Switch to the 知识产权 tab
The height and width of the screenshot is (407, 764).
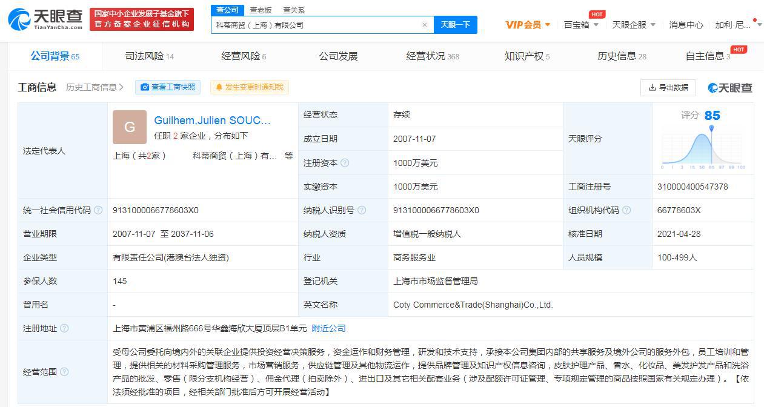[527, 56]
